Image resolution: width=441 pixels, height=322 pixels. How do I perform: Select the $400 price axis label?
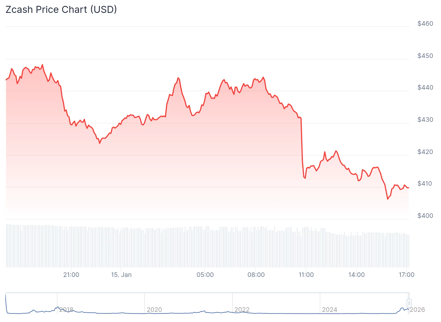[425, 216]
